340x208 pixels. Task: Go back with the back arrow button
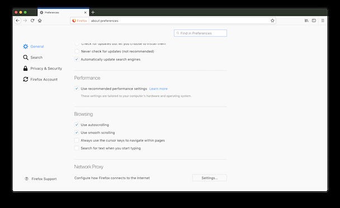click(x=18, y=21)
